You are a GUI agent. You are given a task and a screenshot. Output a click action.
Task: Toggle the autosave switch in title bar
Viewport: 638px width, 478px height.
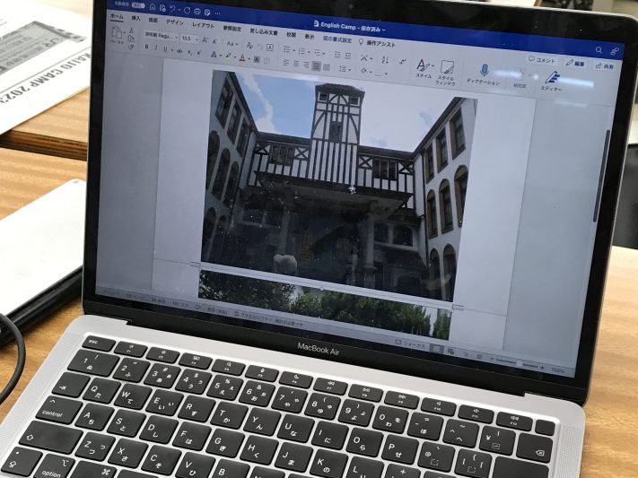point(139,4)
